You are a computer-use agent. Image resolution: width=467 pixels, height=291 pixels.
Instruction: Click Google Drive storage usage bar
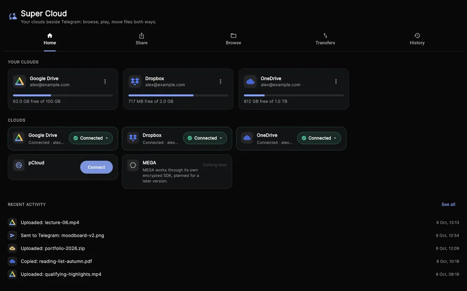pyautogui.click(x=63, y=95)
